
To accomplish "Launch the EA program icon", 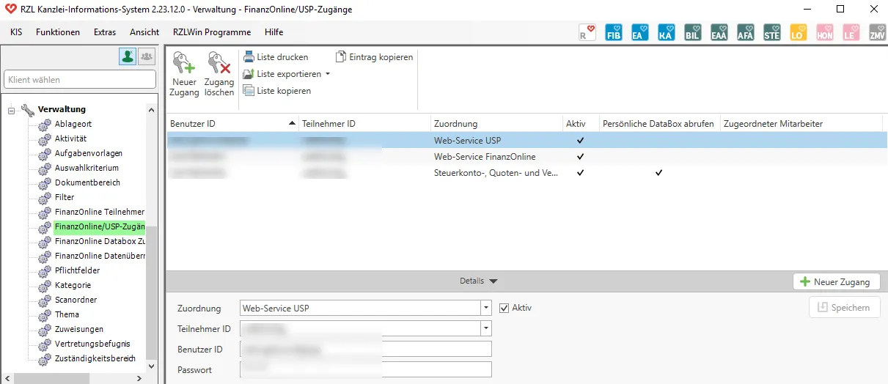I will tap(640, 32).
